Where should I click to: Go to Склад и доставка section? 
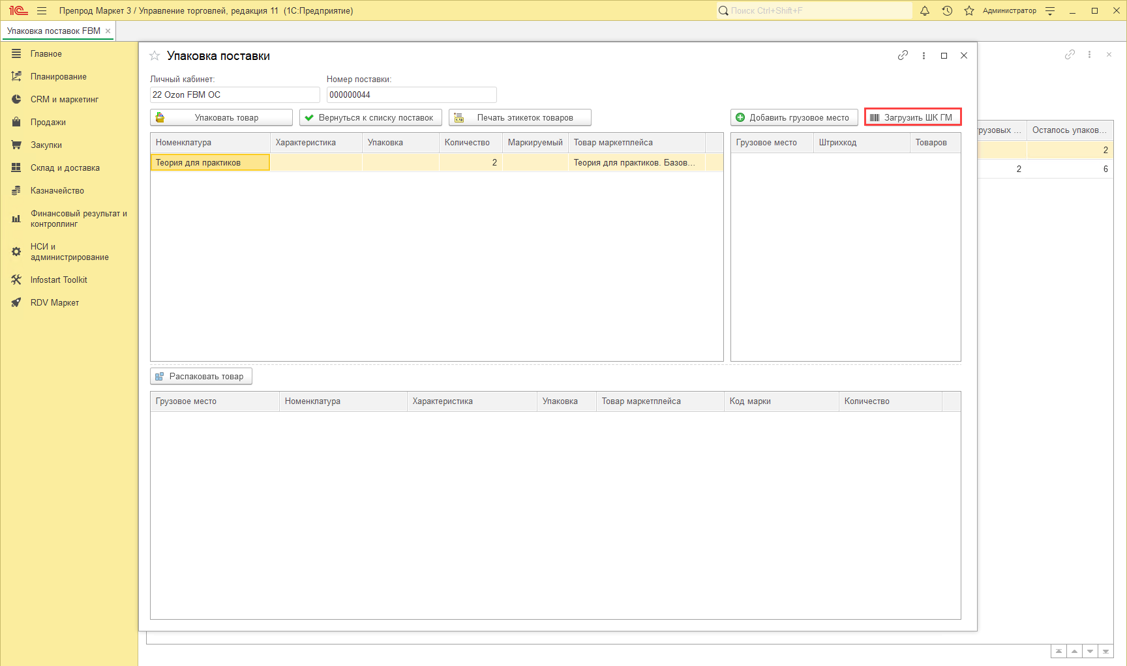click(65, 167)
